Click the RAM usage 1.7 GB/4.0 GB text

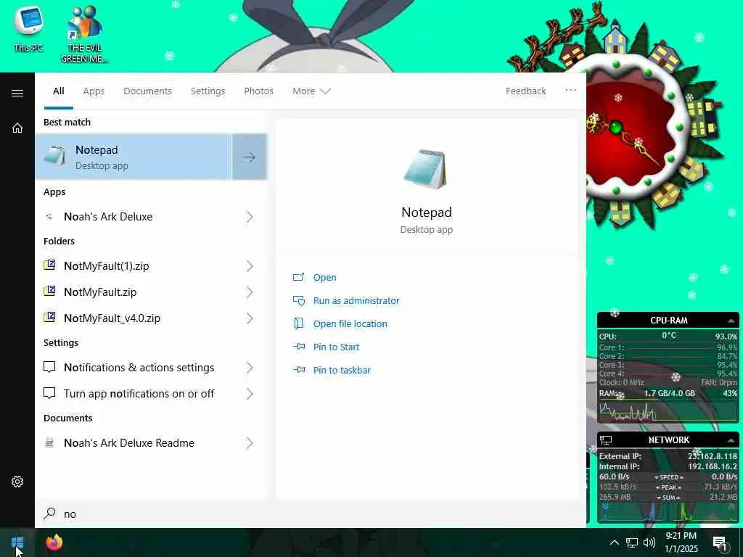click(x=669, y=393)
